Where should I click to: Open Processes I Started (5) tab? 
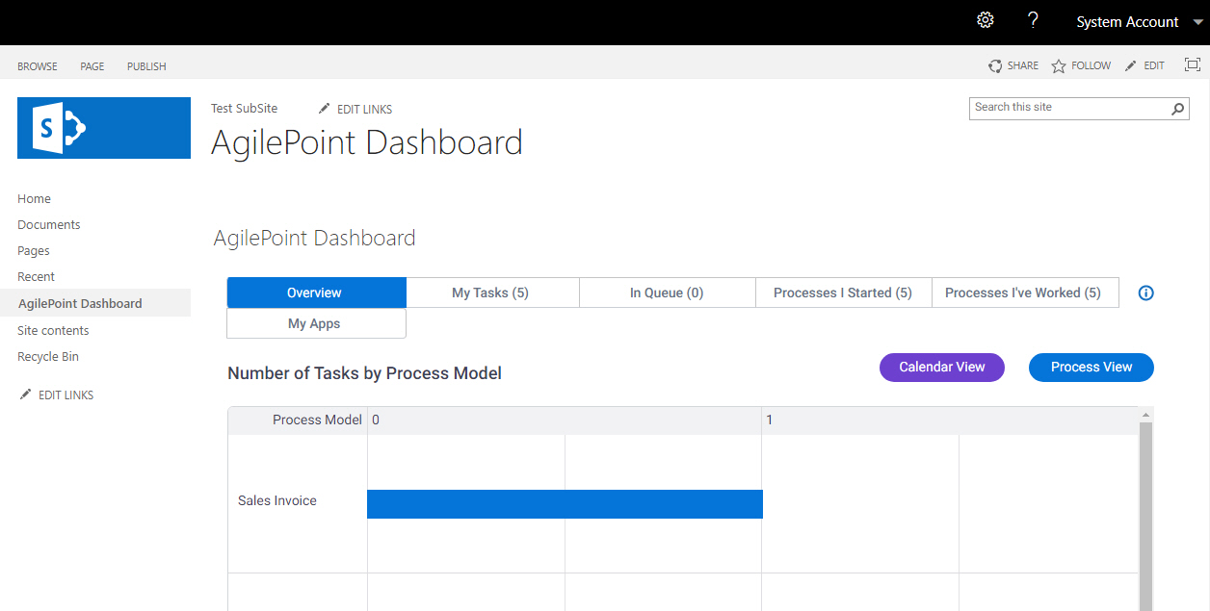click(x=843, y=293)
